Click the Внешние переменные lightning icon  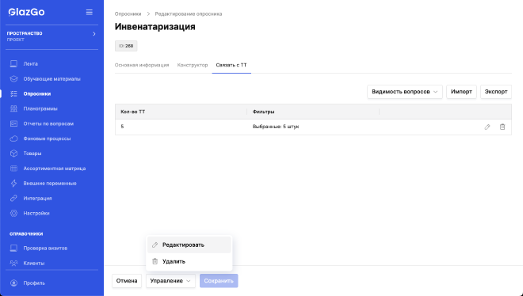[x=13, y=183]
